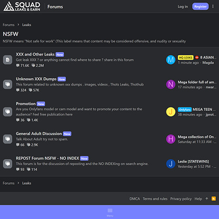Open the DMCA footer link
This screenshot has width=219, height=219.
(x=135, y=199)
